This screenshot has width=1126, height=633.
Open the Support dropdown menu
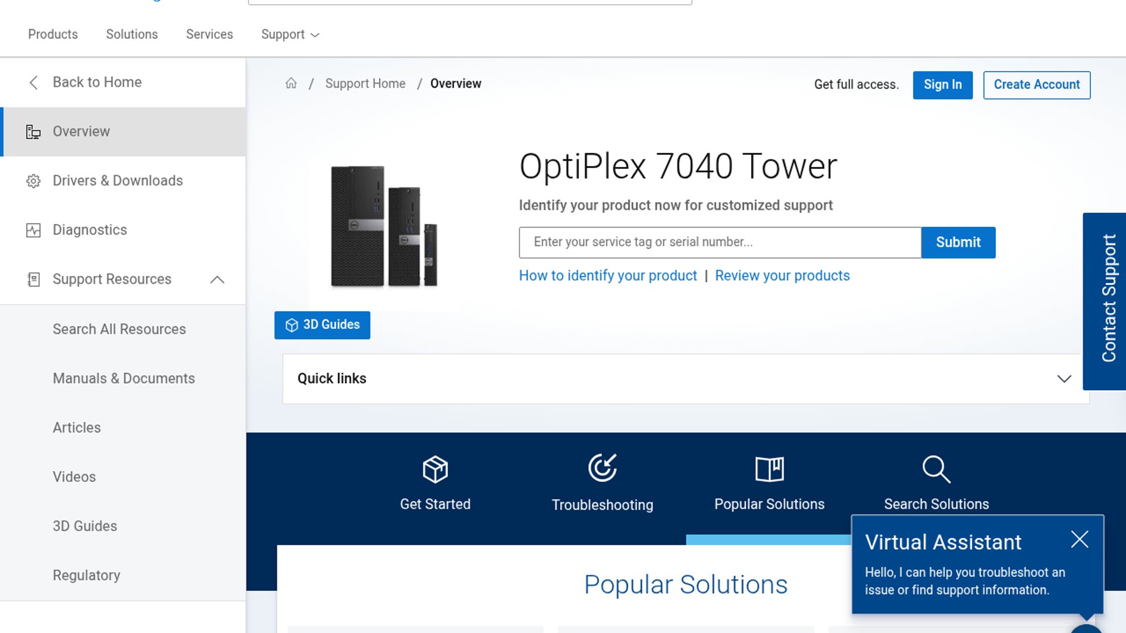point(290,35)
